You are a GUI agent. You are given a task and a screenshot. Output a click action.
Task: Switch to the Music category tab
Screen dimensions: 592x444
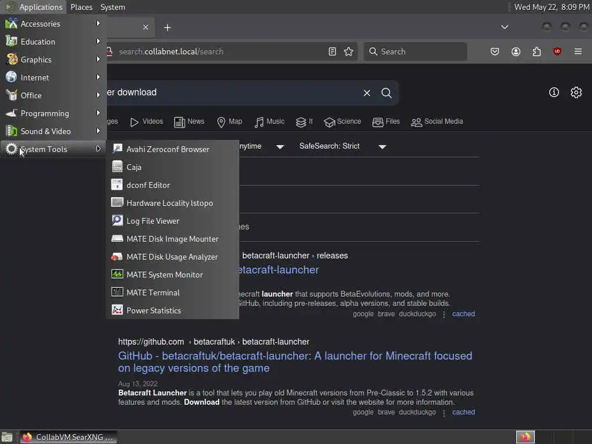click(x=269, y=121)
